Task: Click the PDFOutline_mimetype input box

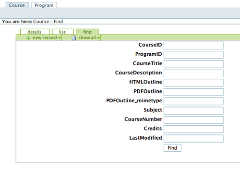Action: [x=193, y=101]
